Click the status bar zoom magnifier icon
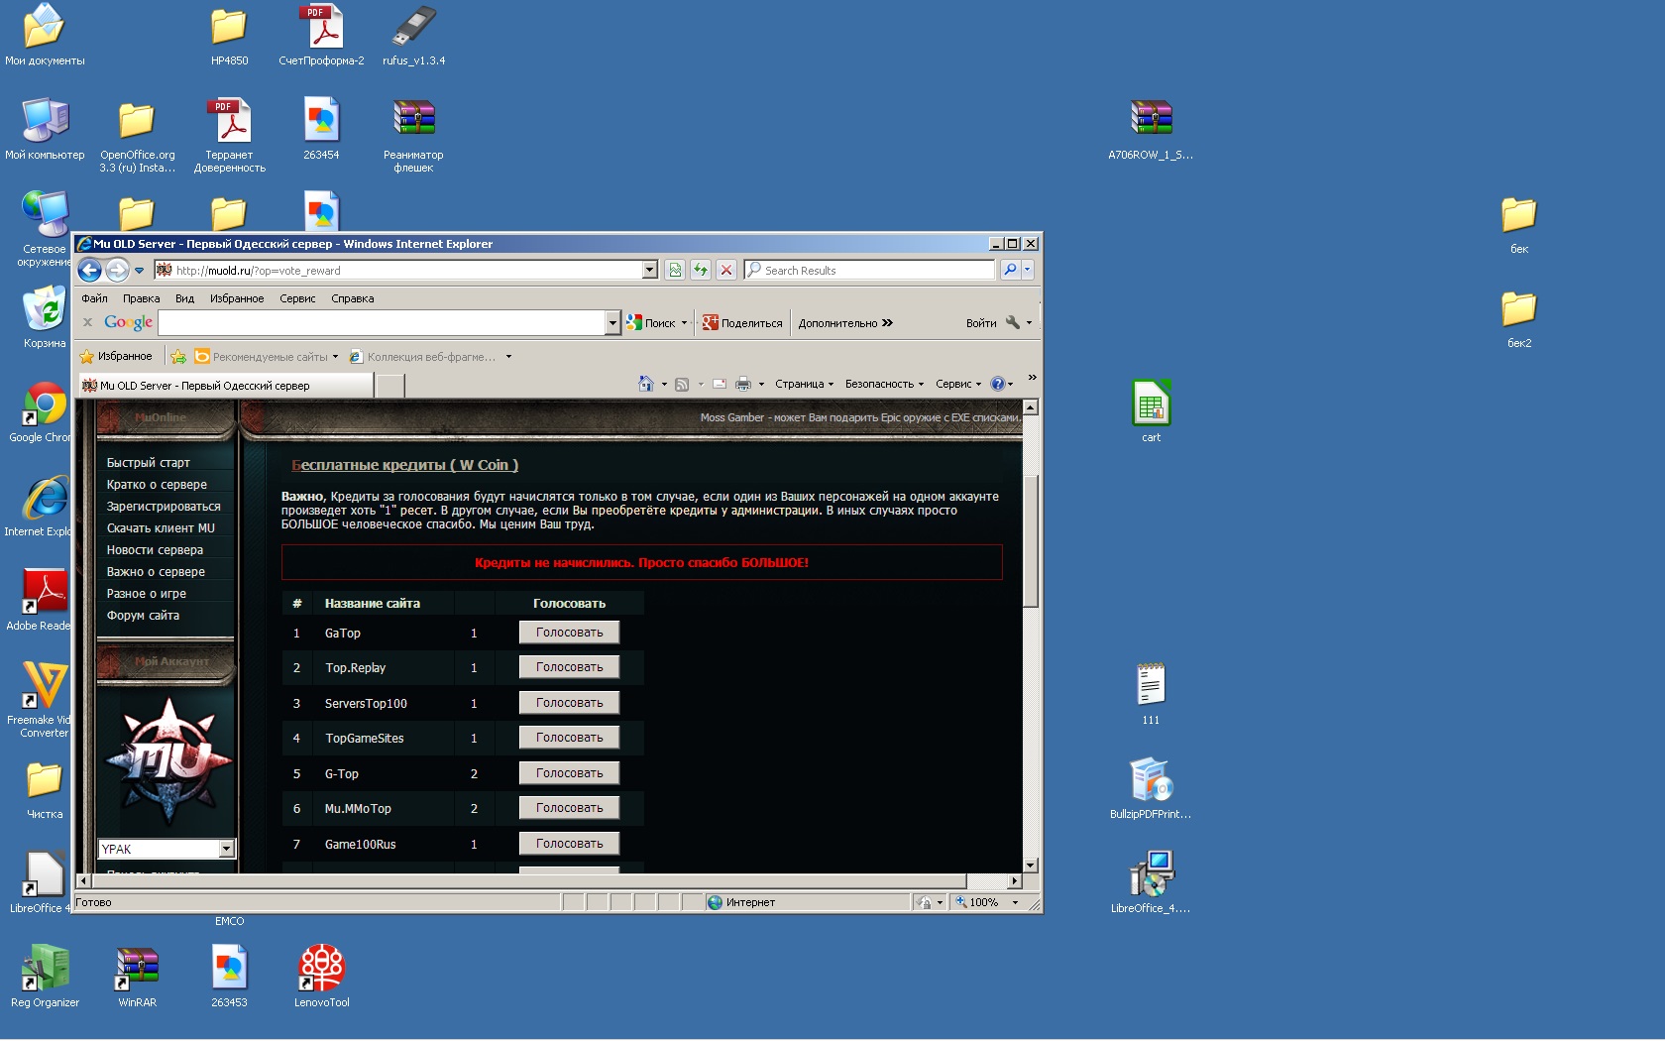Image resolution: width=1665 pixels, height=1041 pixels. pos(960,902)
